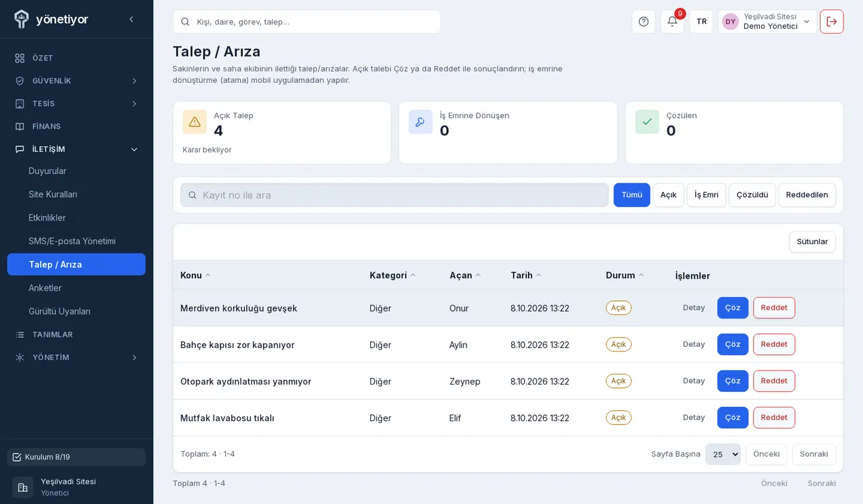
Task: Click the red logout icon button
Action: point(832,22)
